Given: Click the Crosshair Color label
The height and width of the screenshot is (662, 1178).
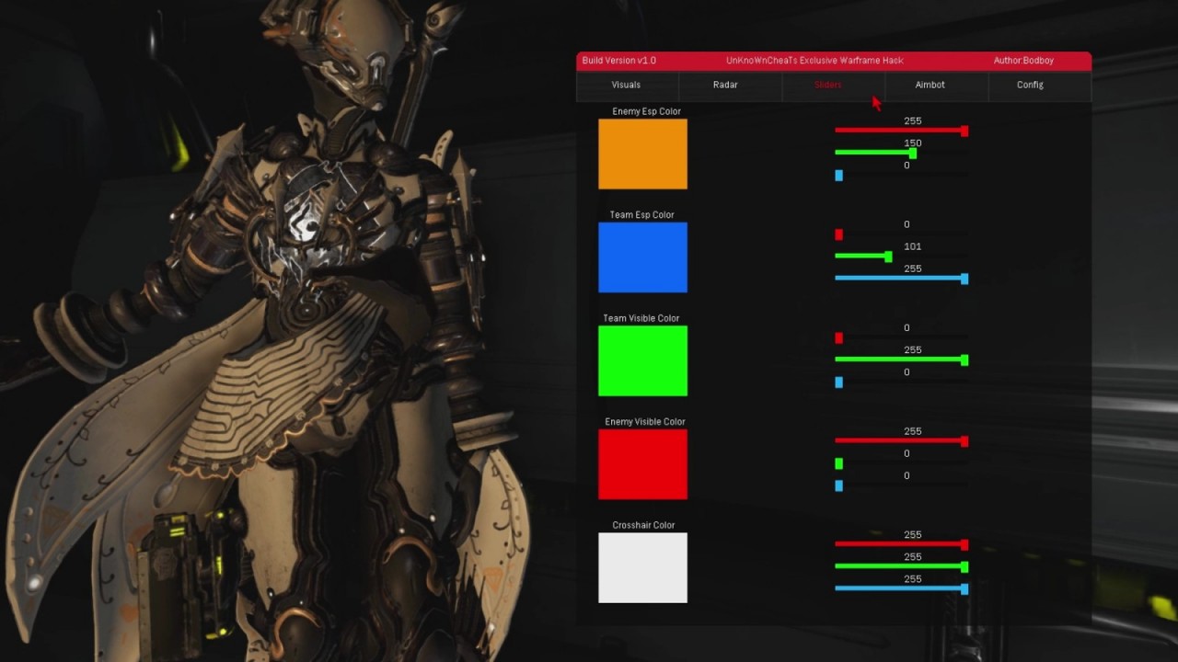Looking at the screenshot, I should pos(643,525).
